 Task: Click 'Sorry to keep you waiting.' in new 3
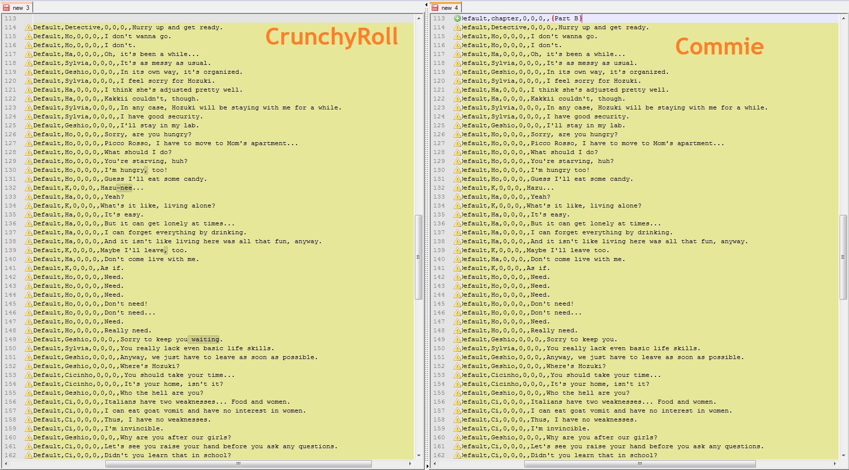pos(171,339)
